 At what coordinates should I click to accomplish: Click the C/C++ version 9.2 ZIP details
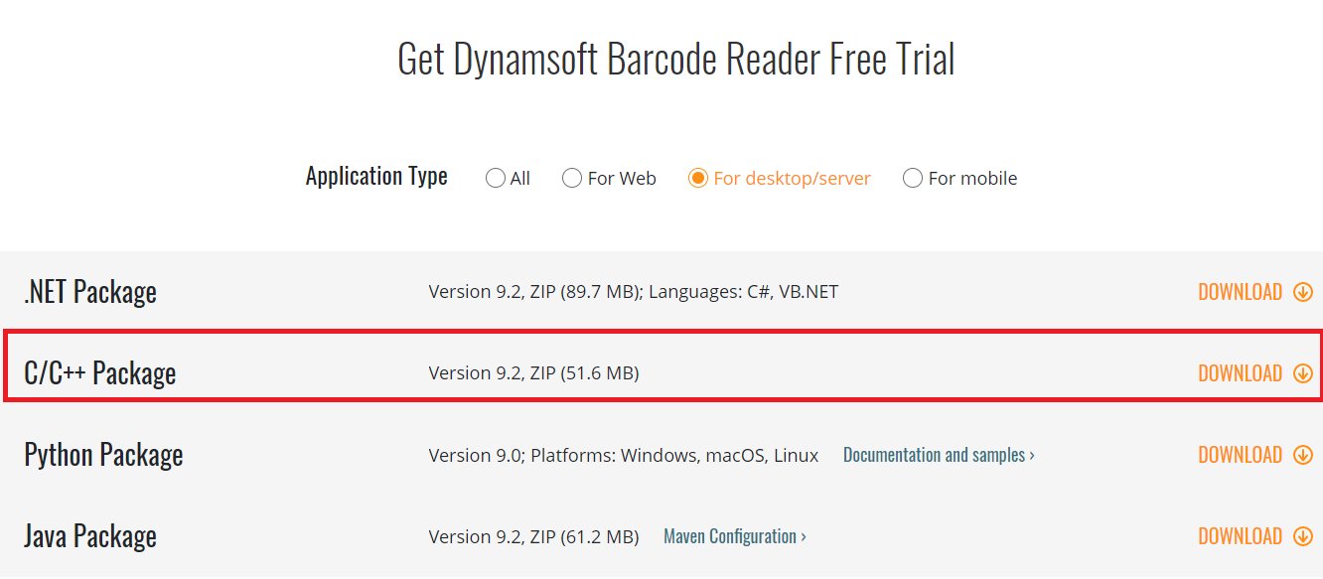pos(533,373)
